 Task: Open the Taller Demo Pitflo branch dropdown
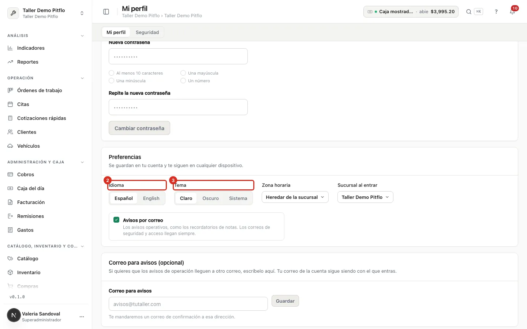[x=365, y=197]
